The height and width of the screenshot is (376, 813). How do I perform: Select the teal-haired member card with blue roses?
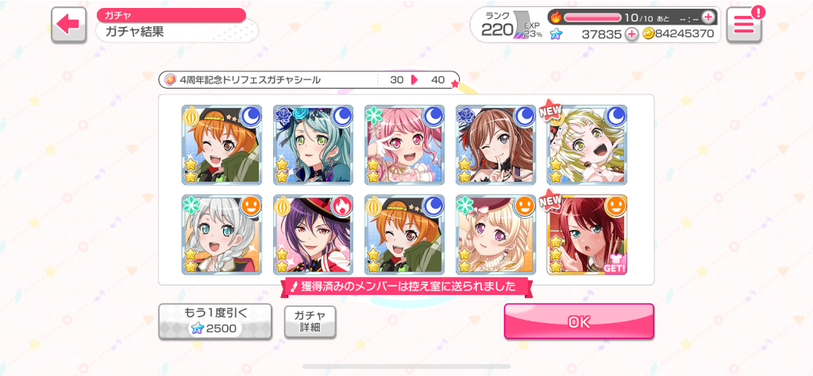[x=313, y=144]
